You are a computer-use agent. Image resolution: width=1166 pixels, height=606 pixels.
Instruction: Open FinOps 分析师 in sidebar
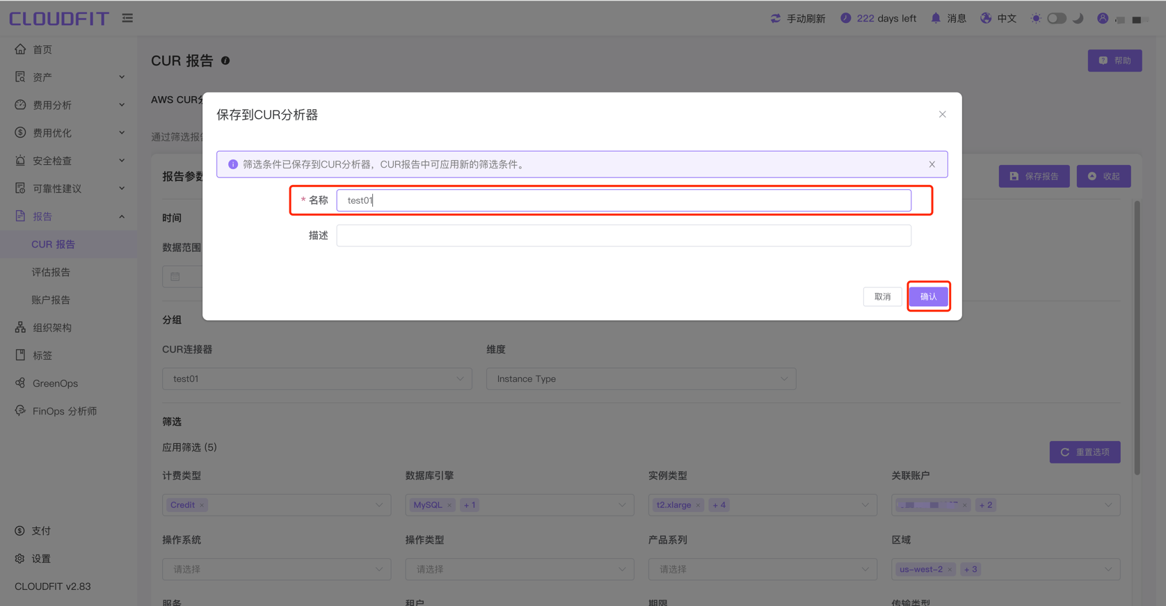click(x=68, y=411)
